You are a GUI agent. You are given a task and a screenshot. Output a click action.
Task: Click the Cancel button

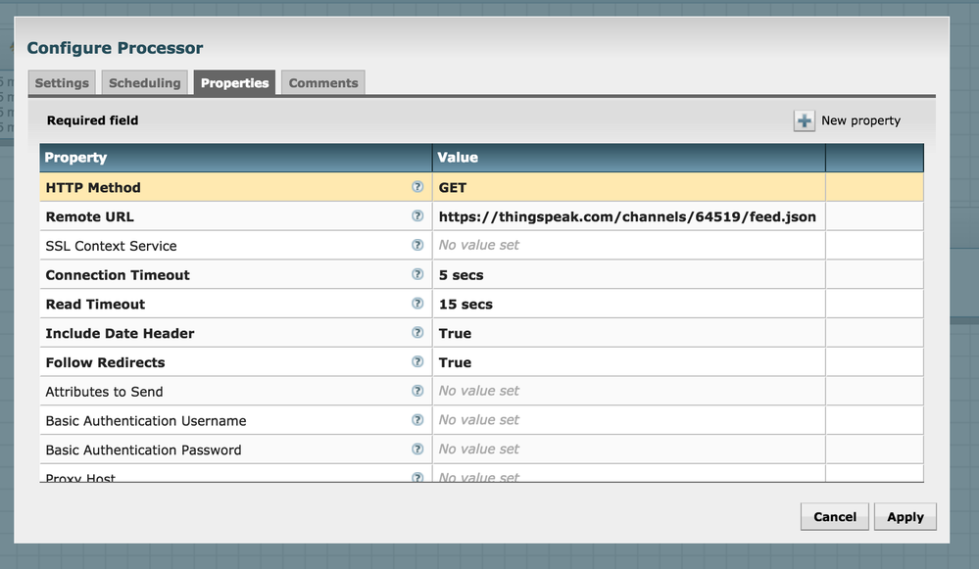[x=835, y=516]
